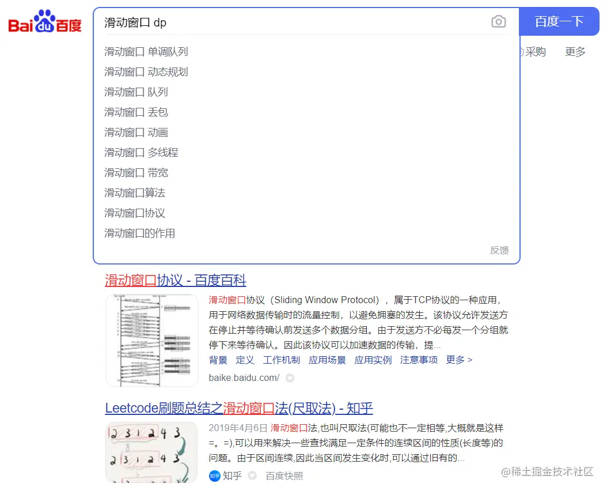
Task: Click the 知乎 source name
Action: pos(232,476)
